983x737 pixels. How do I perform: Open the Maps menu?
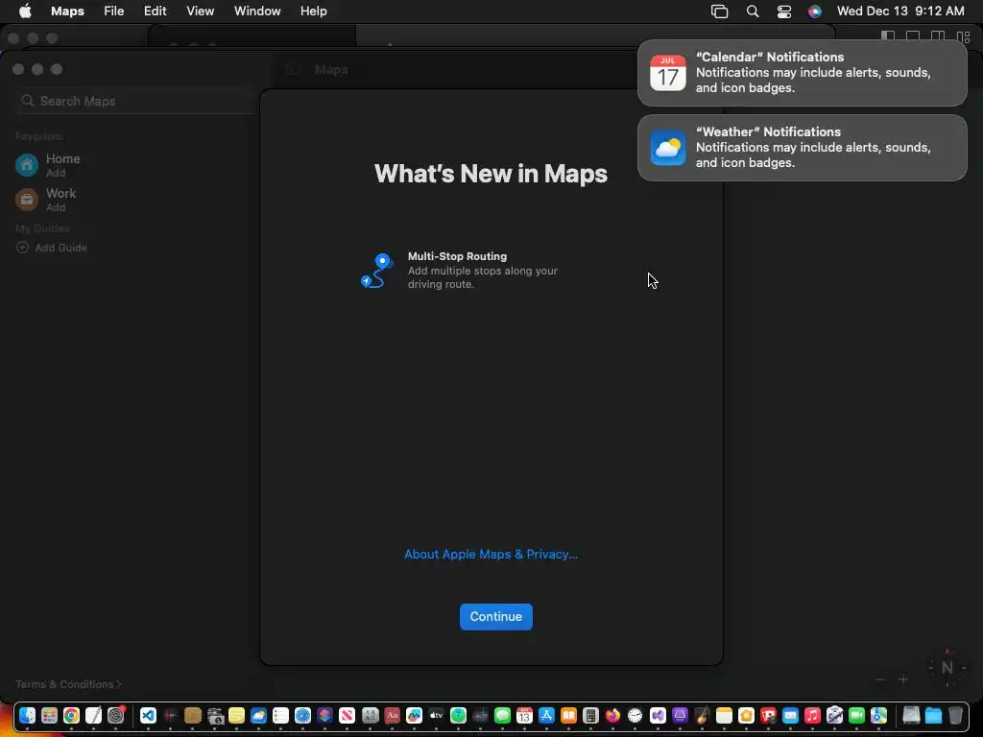68,12
